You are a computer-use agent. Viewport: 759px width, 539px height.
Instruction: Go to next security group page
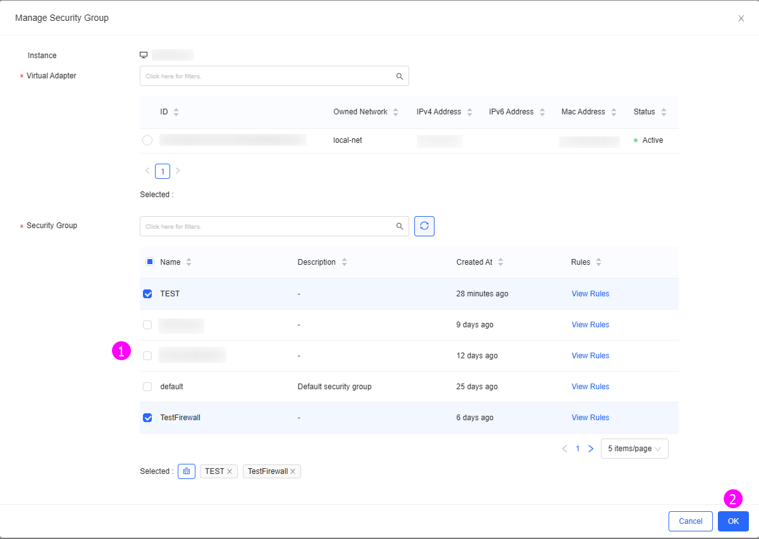tap(591, 449)
